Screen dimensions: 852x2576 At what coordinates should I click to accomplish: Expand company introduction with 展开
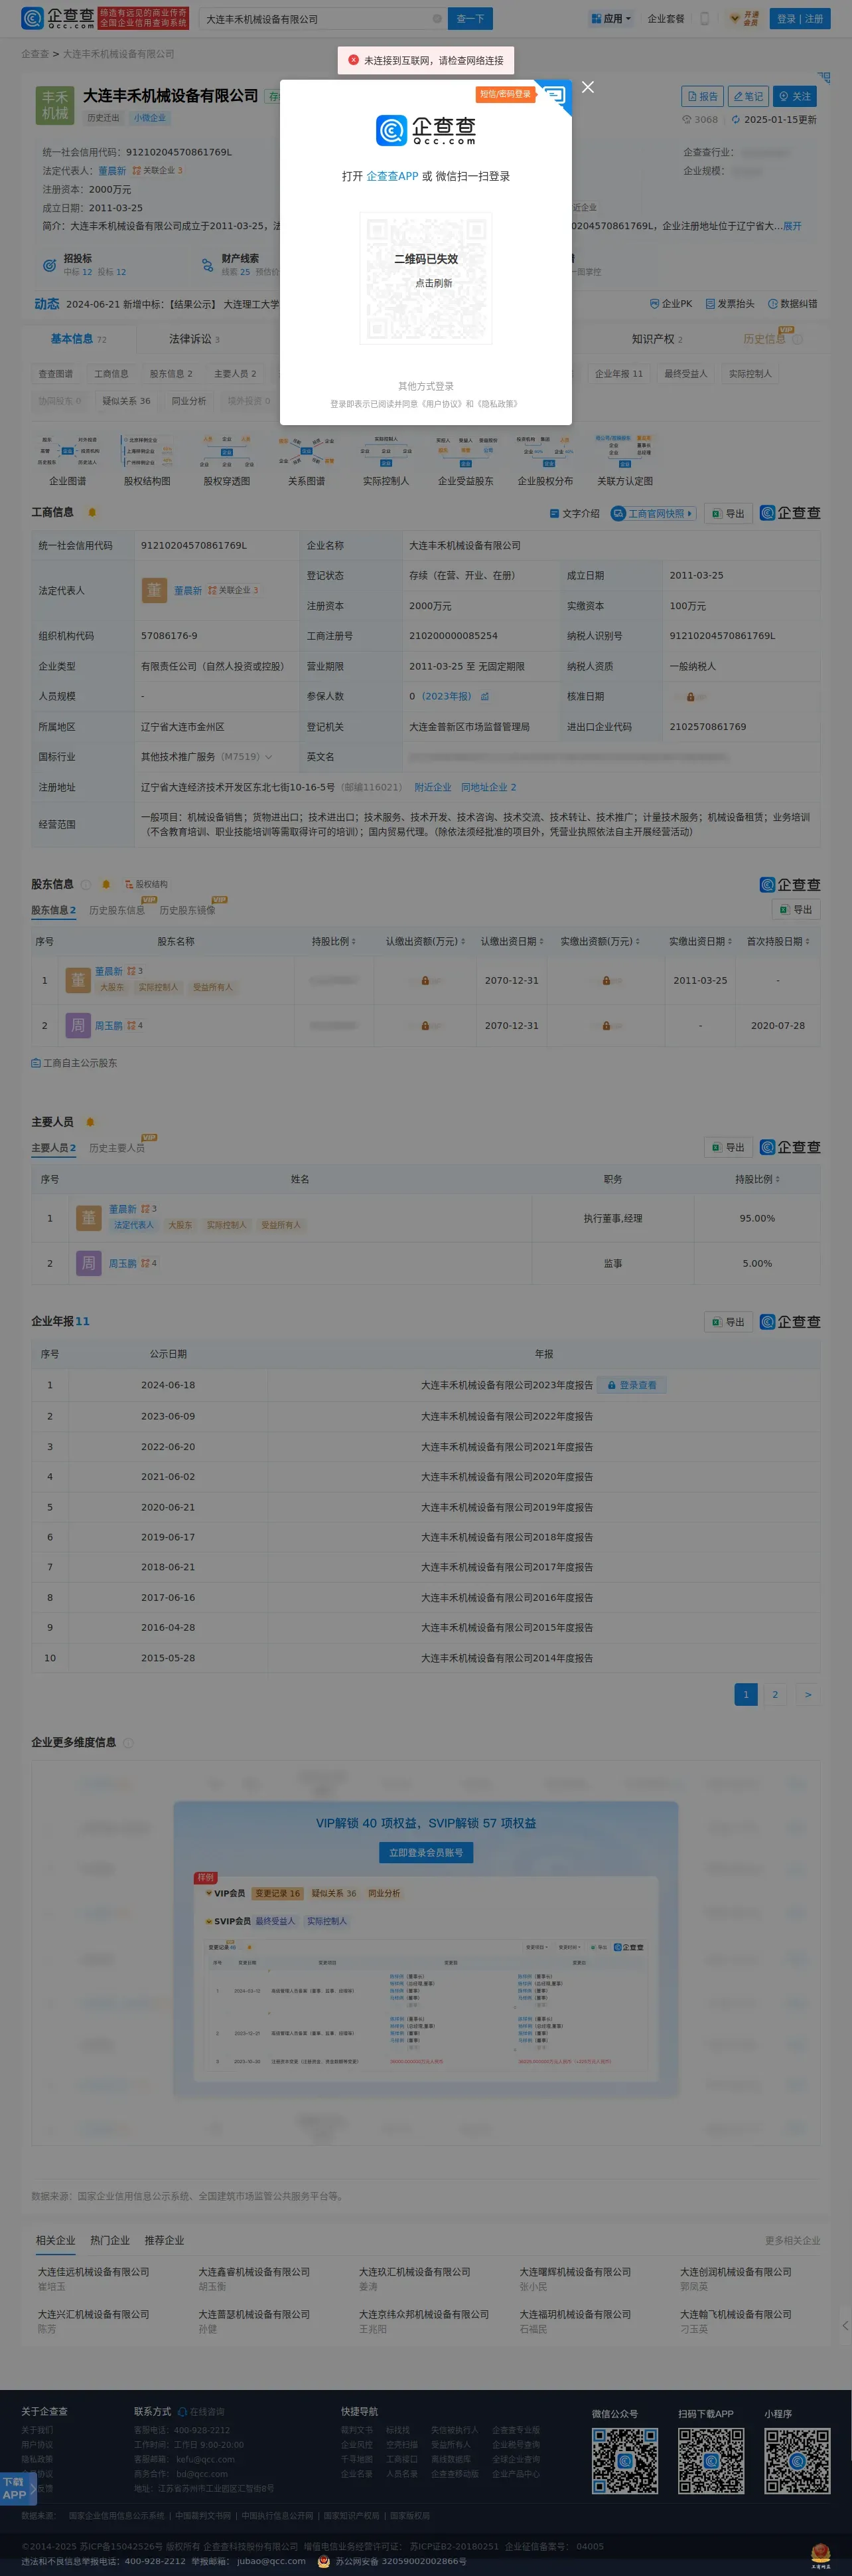click(x=792, y=226)
